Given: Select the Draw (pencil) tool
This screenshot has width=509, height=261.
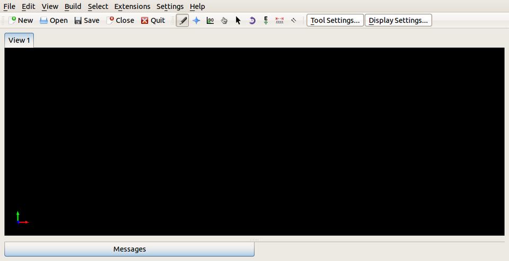Looking at the screenshot, I should [182, 21].
